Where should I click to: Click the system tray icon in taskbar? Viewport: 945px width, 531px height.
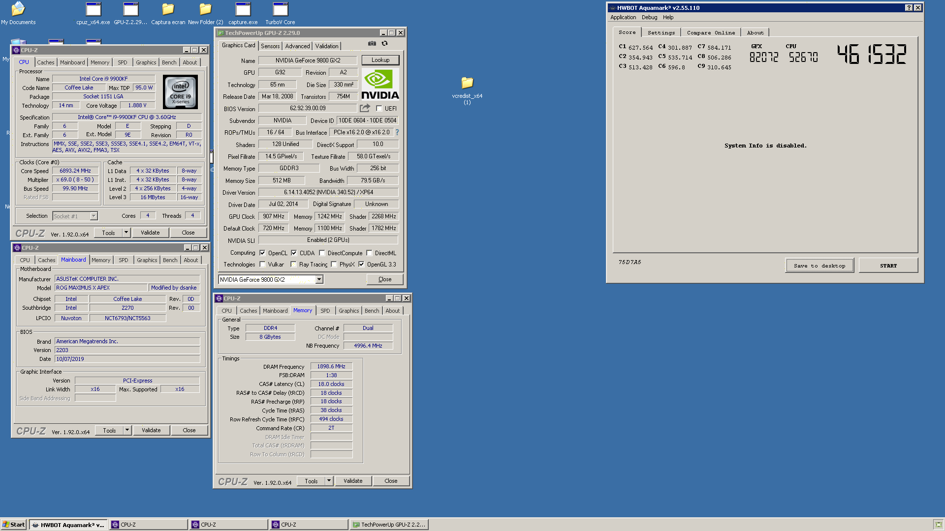tap(938, 525)
